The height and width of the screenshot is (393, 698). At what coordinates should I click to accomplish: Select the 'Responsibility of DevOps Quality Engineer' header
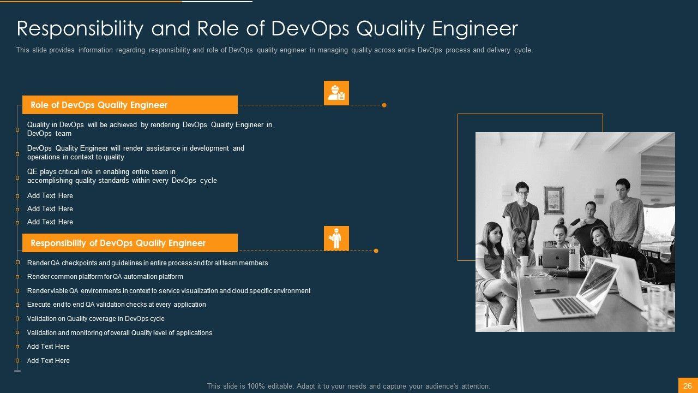[130, 243]
